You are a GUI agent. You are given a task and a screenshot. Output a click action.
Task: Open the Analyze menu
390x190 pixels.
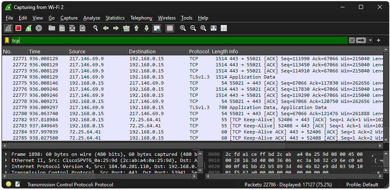[x=91, y=18]
